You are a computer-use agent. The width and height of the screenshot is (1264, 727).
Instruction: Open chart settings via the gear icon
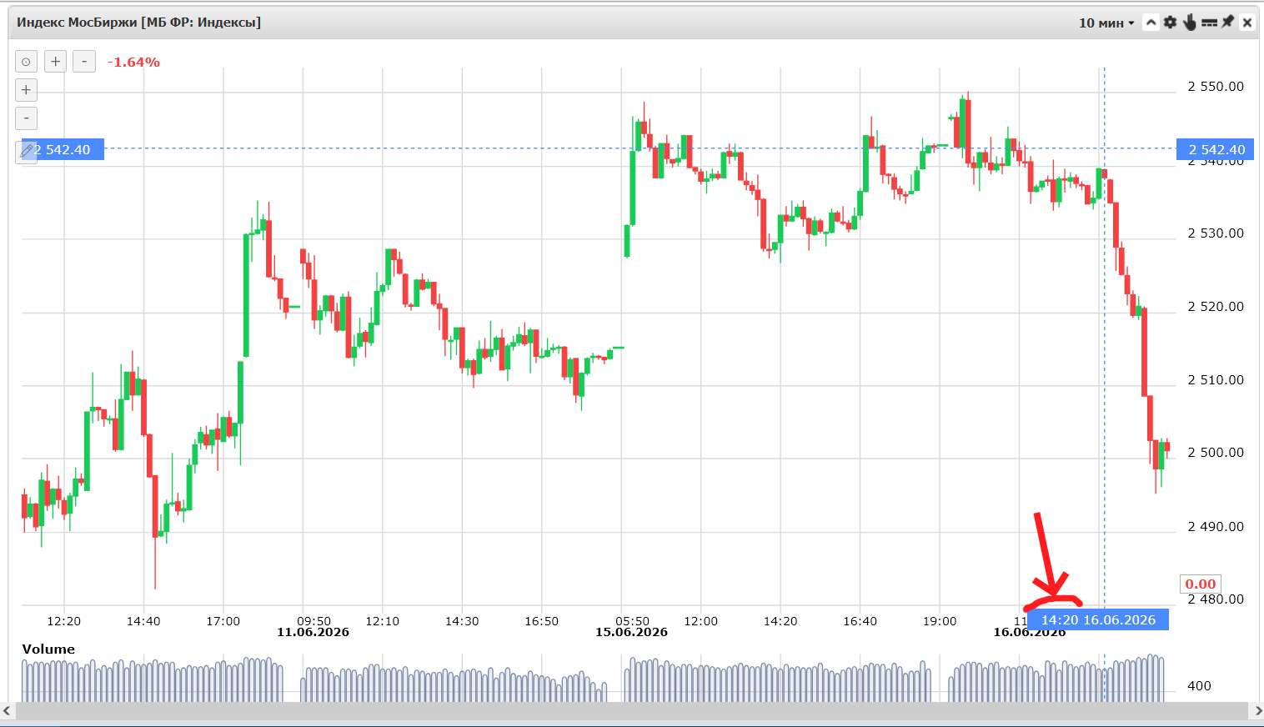tap(1171, 23)
